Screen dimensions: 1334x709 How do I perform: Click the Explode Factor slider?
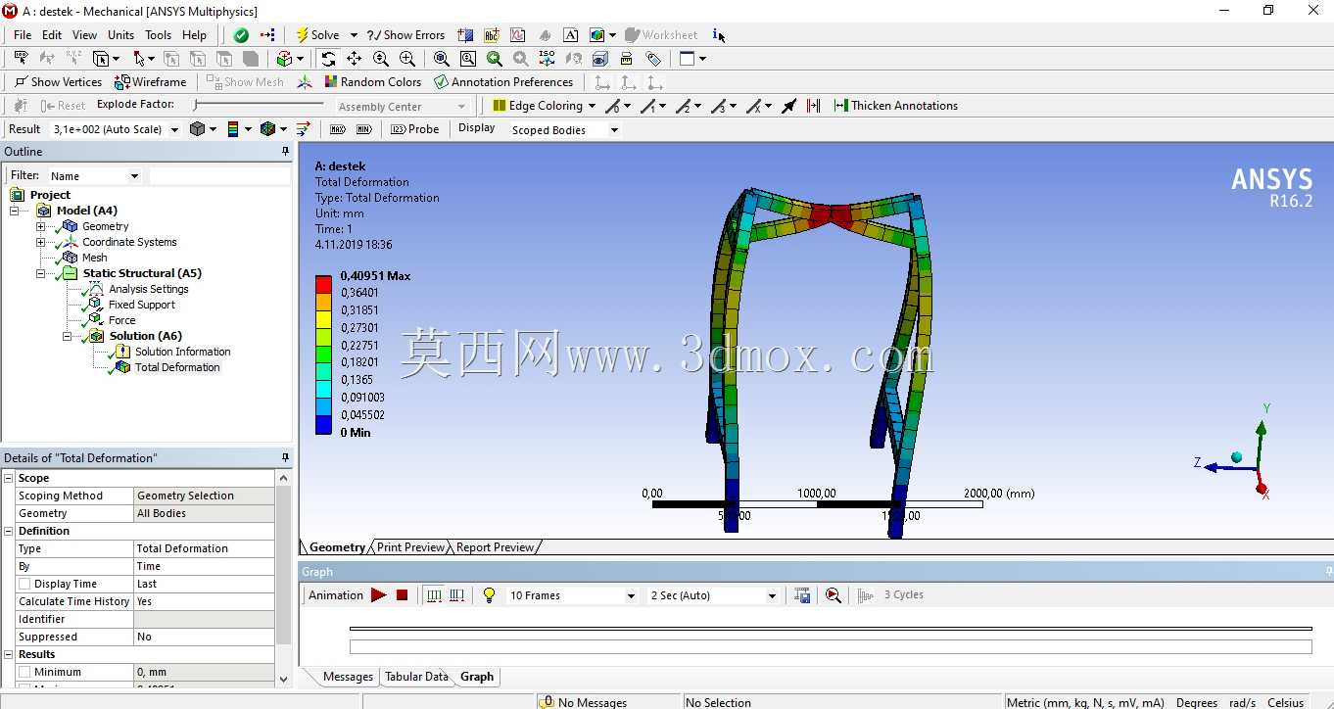click(259, 105)
